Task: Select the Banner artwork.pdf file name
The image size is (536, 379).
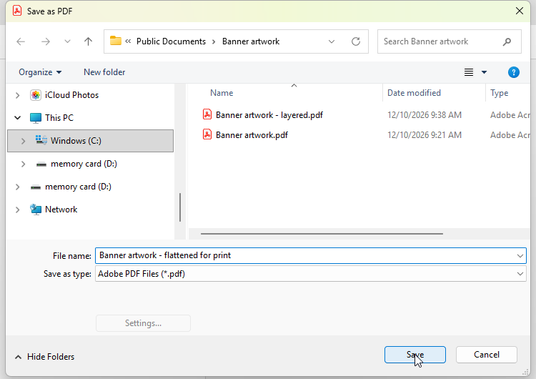Action: coord(252,135)
